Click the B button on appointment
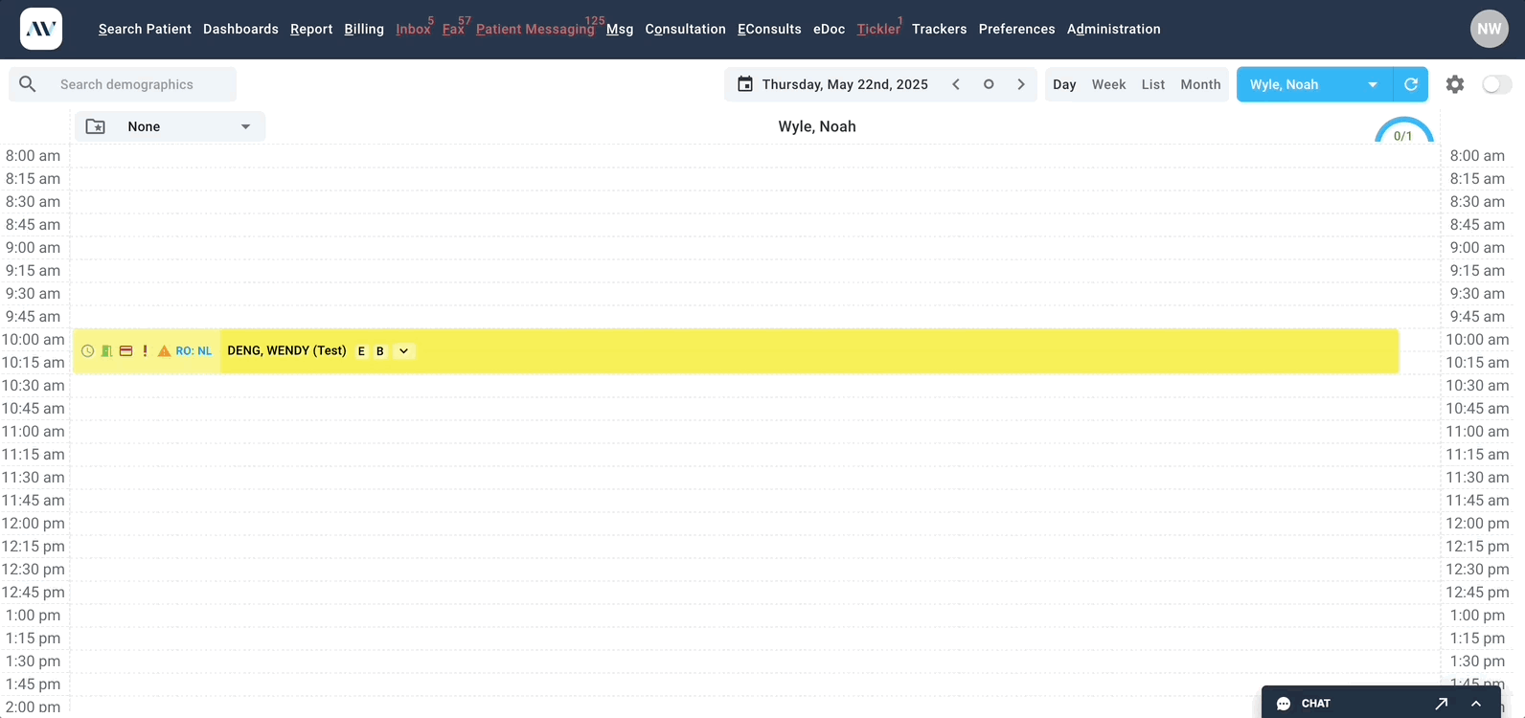This screenshot has width=1525, height=718. pyautogui.click(x=380, y=351)
